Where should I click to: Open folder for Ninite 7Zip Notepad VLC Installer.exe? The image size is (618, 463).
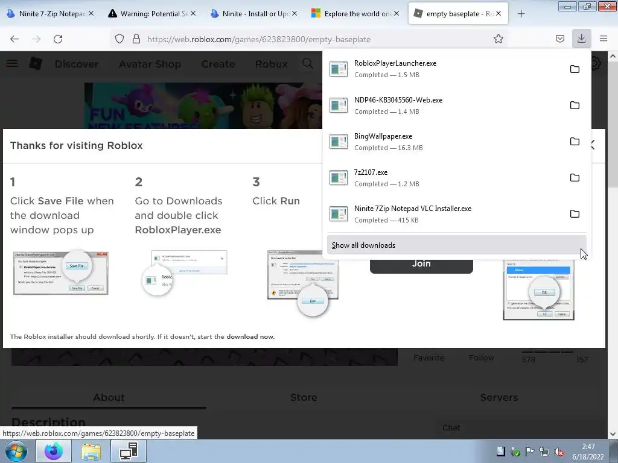tap(575, 214)
